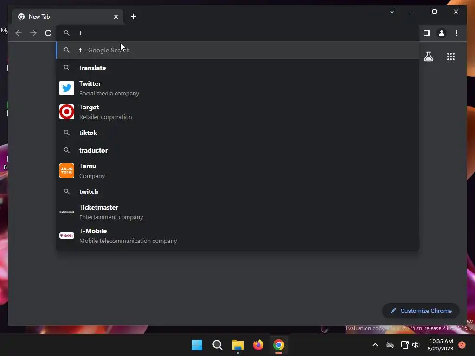Choose the Target retailer suggestion
The width and height of the screenshot is (475, 356).
tap(237, 112)
